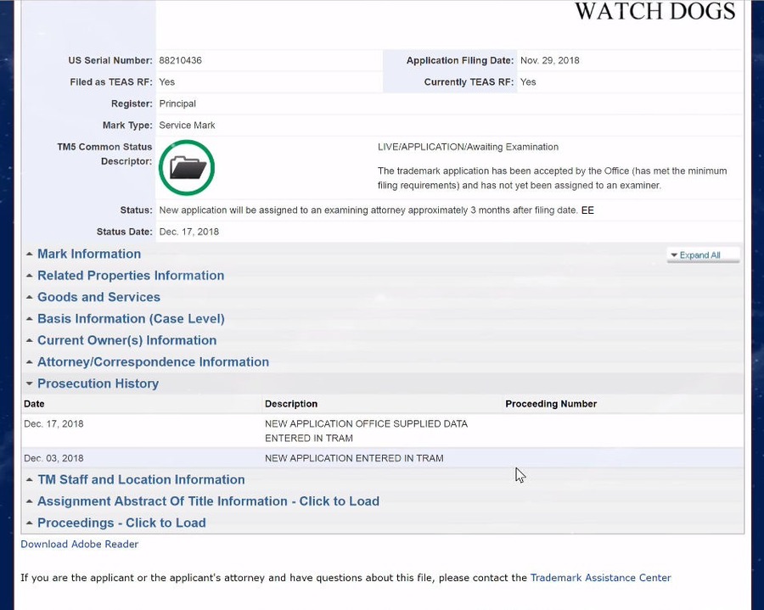Open the Goods and Services section
The width and height of the screenshot is (764, 610).
coord(98,297)
